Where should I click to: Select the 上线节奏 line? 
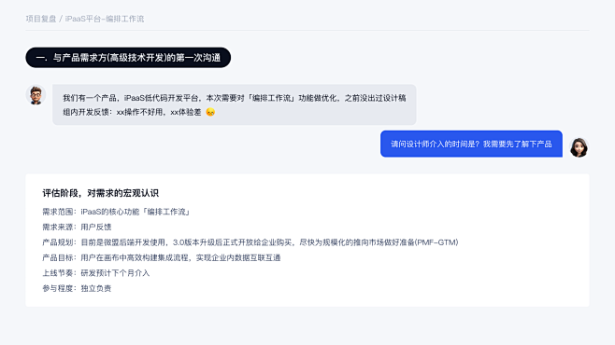96,273
